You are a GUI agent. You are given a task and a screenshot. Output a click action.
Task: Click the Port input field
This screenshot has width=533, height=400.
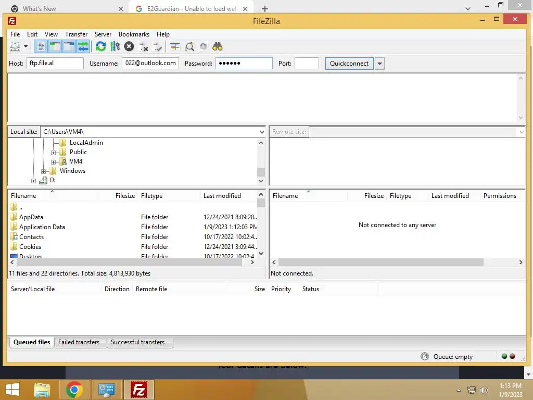[307, 63]
